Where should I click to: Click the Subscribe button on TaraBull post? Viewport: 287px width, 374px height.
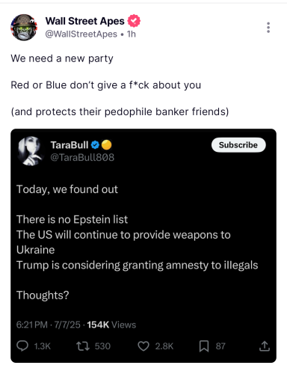pos(238,145)
